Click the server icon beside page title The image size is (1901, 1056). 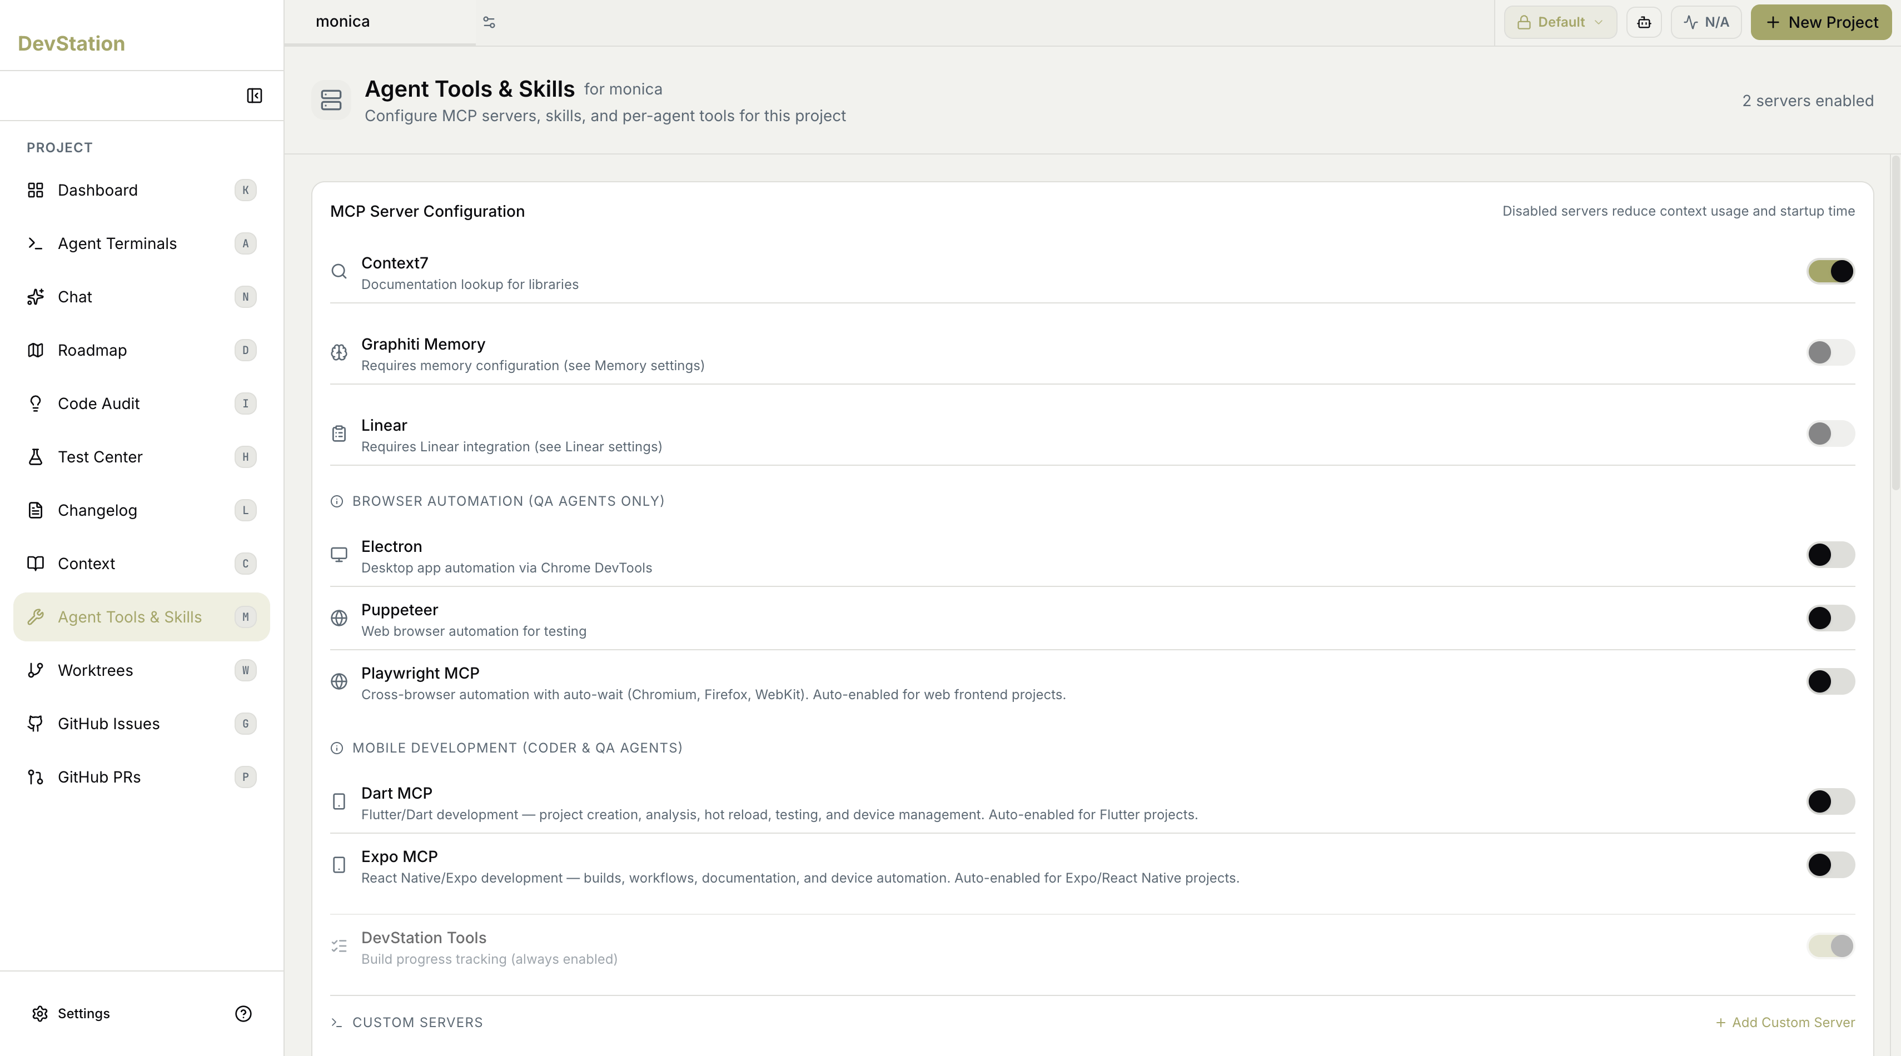331,101
